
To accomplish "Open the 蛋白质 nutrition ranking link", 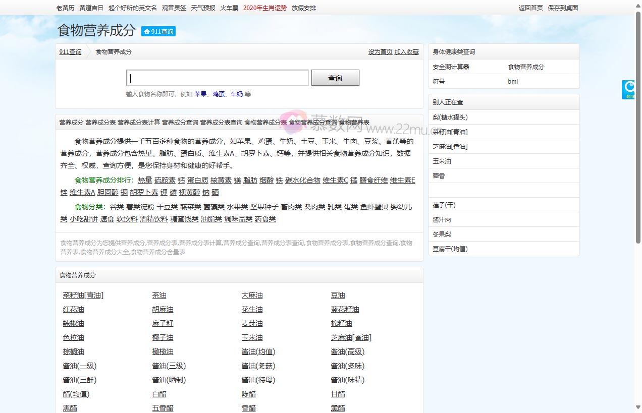I will tap(197, 180).
